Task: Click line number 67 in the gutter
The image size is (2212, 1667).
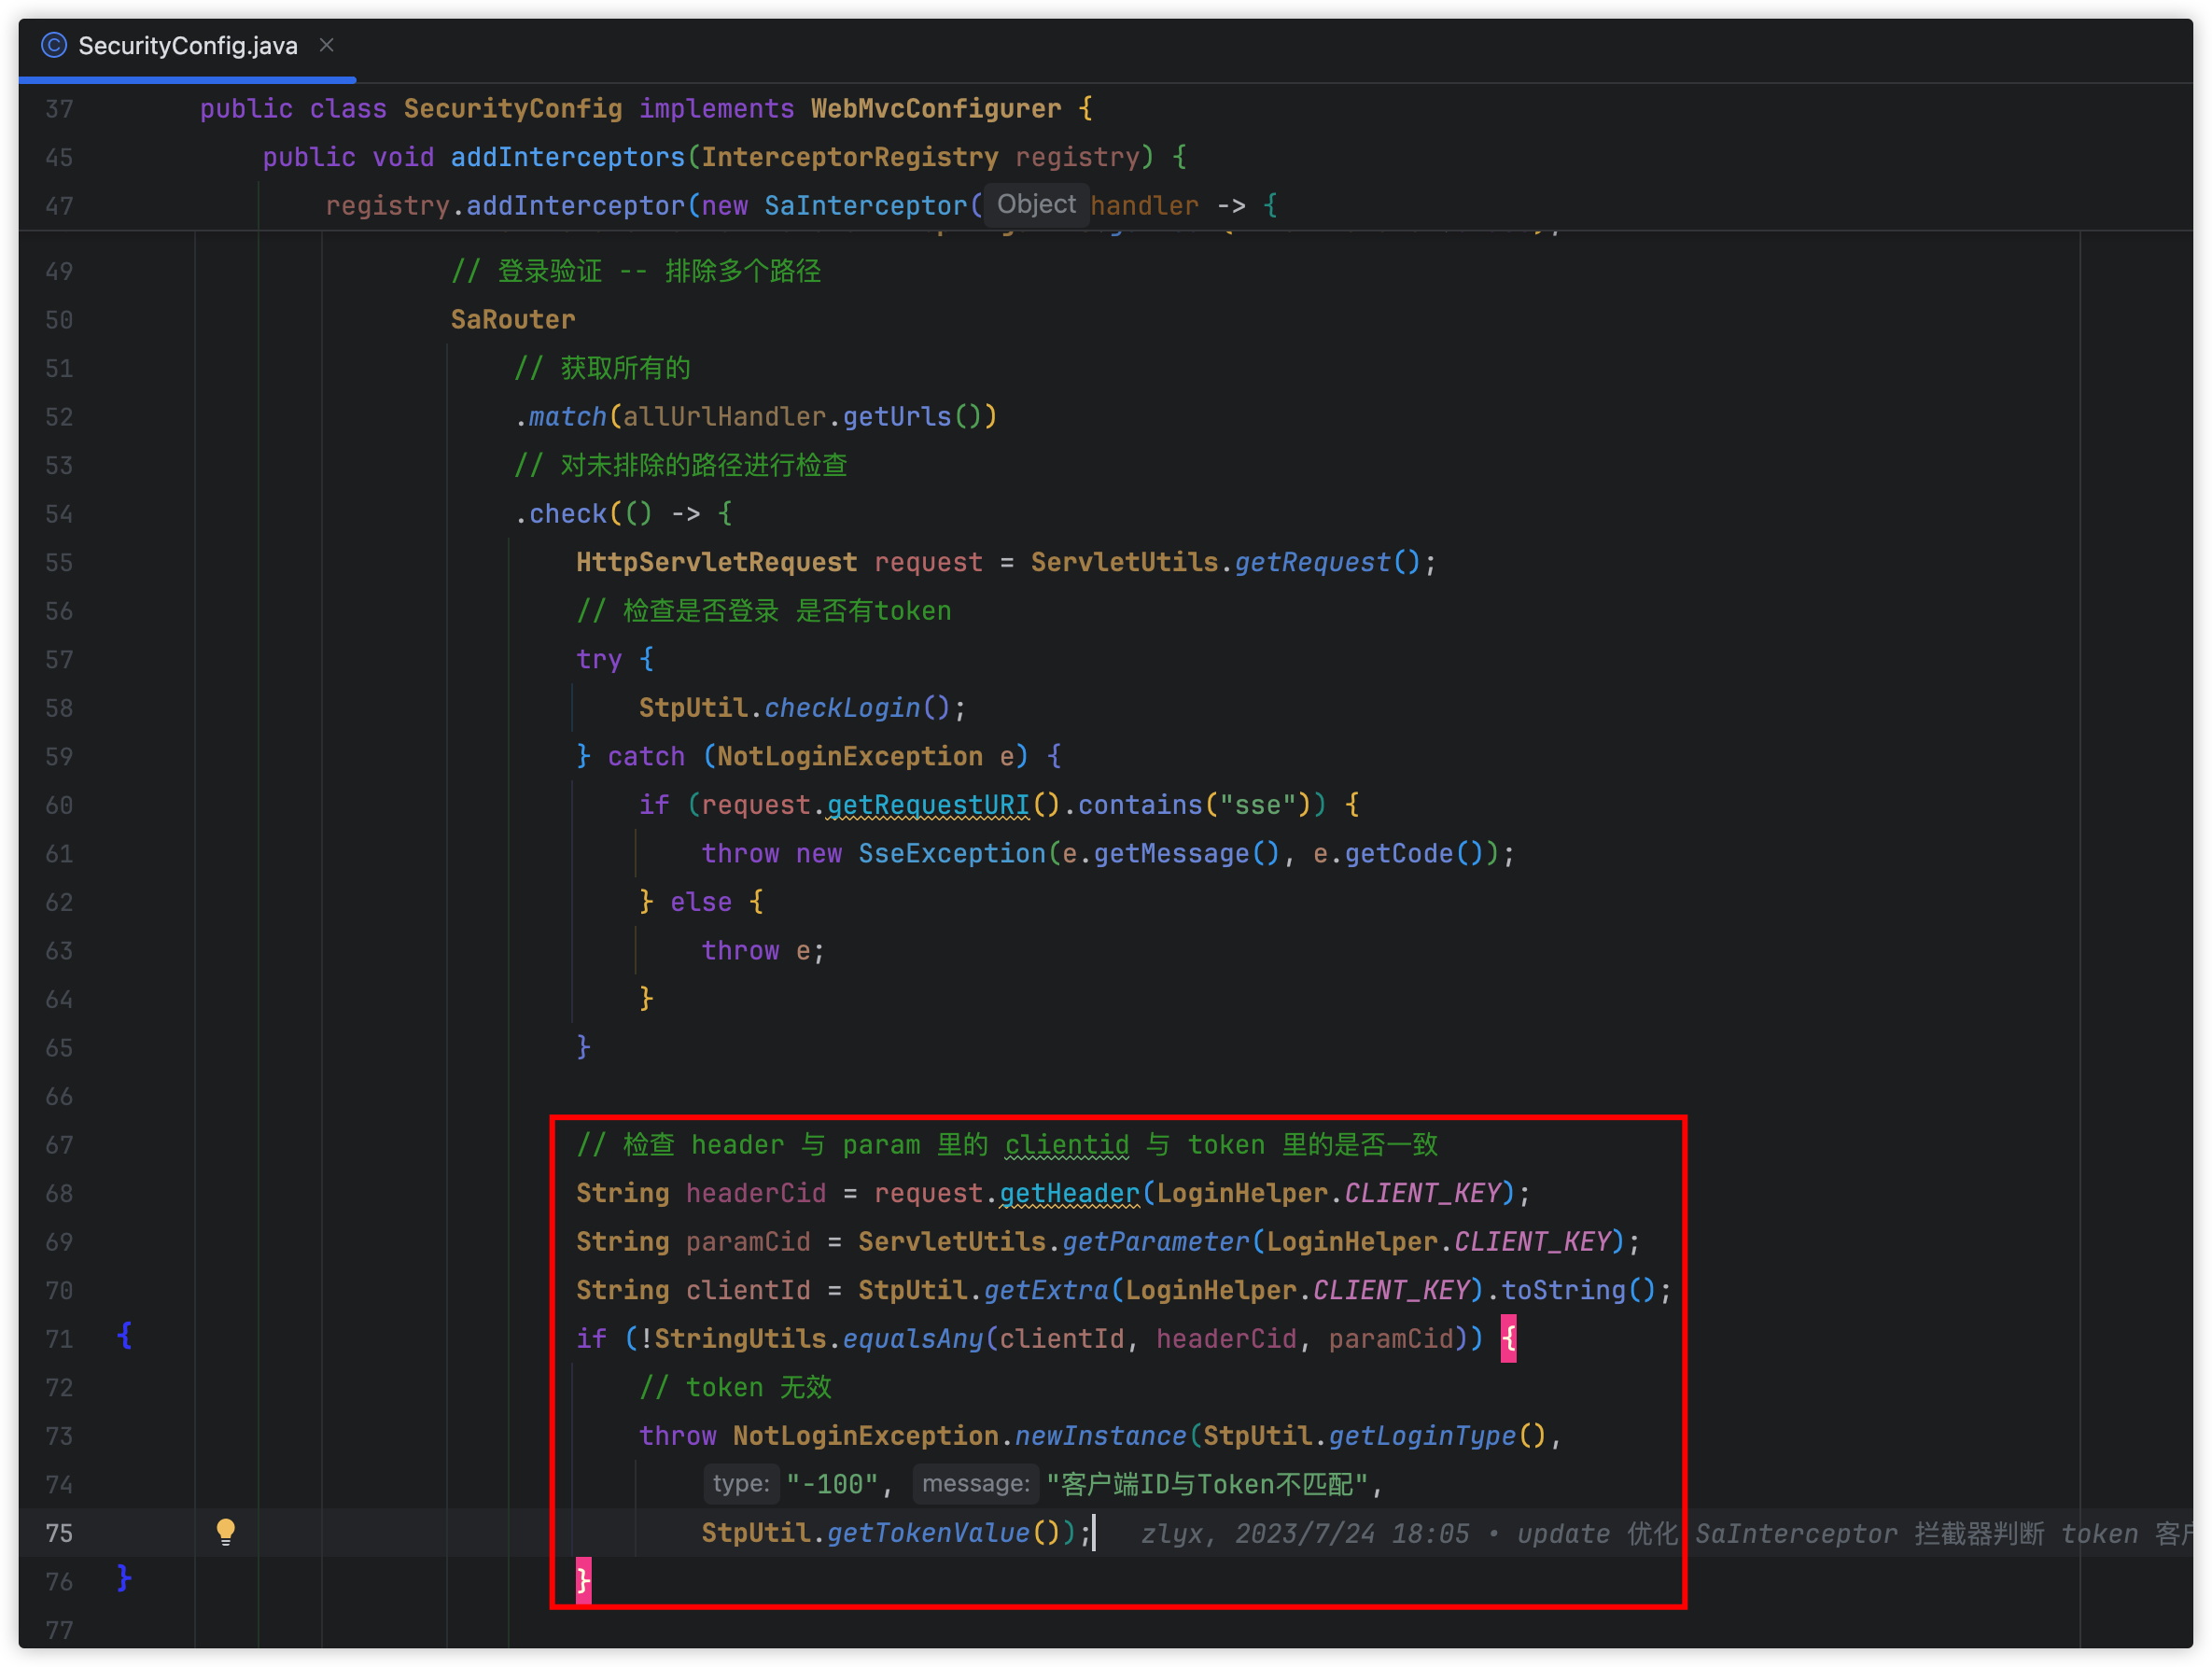Action: tap(59, 1145)
